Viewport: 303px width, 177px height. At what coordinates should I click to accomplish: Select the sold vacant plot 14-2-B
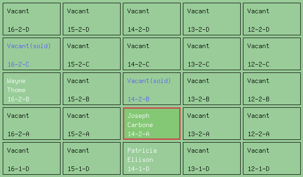152,88
